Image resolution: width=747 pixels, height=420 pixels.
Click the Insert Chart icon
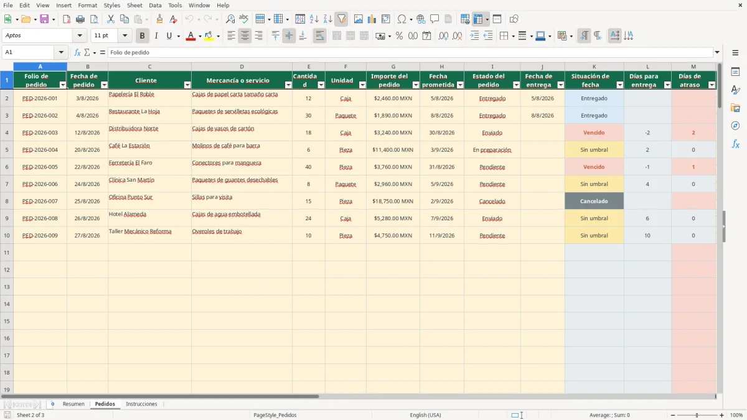[372, 19]
